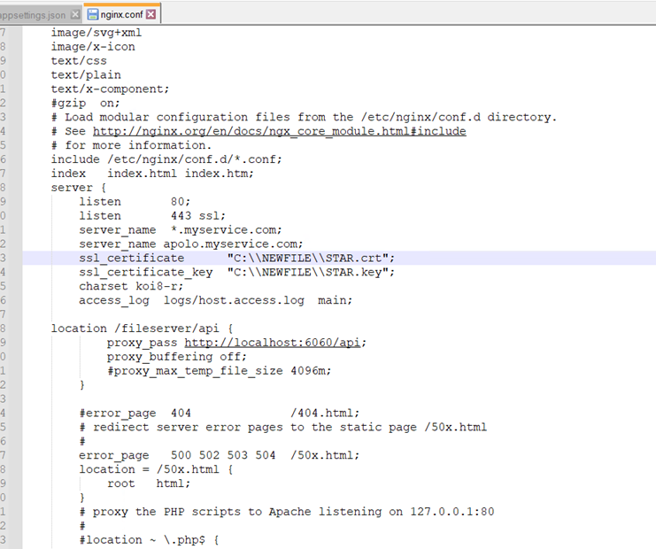Click the '# for more information.' comment
The height and width of the screenshot is (549, 656).
click(x=131, y=145)
